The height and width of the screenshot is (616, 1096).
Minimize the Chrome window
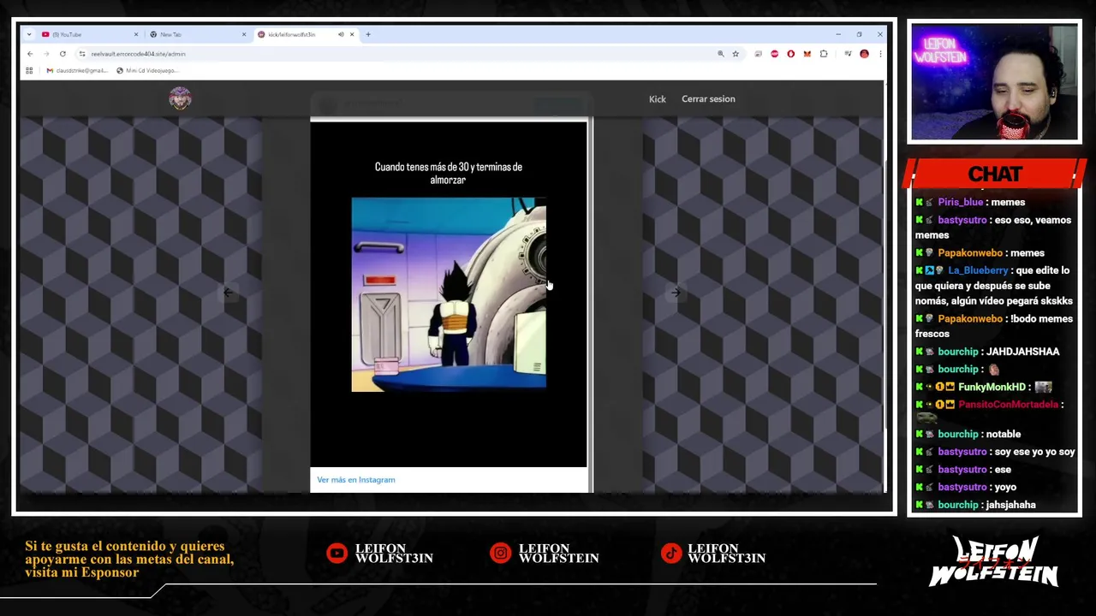pos(838,34)
